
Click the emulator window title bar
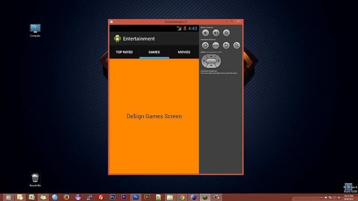coord(176,22)
